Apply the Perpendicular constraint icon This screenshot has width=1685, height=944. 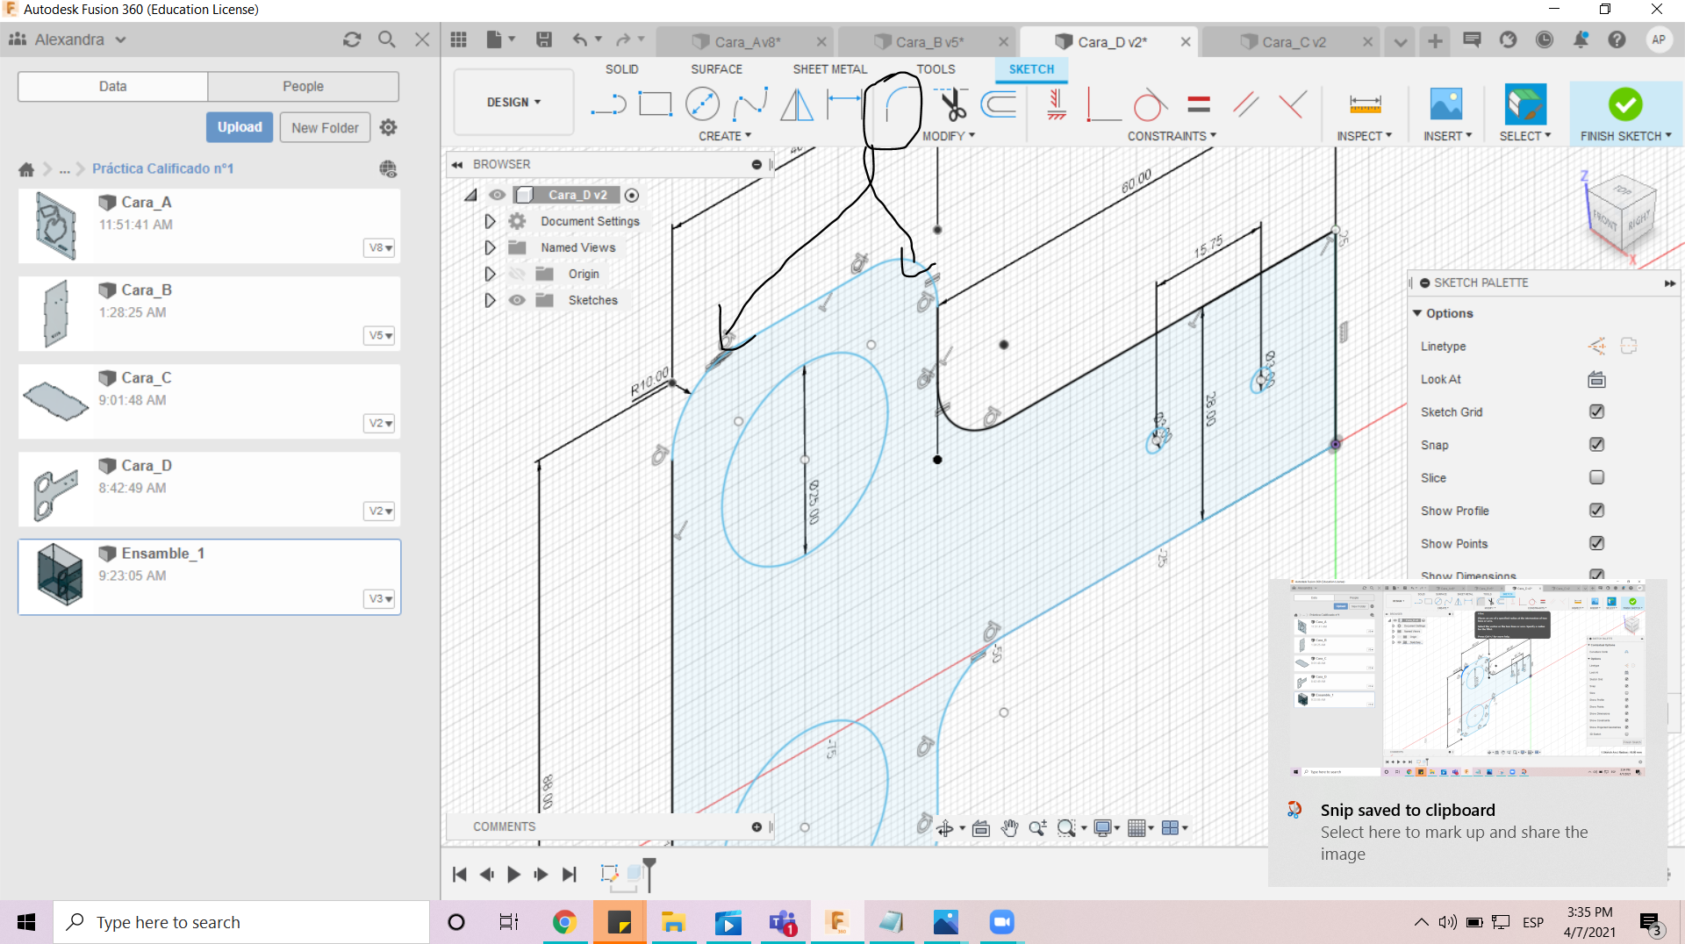coord(1292,104)
